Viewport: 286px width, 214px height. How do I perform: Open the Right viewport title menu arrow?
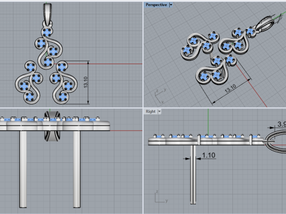pyautogui.click(x=159, y=112)
